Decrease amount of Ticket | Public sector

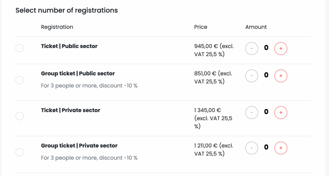click(252, 49)
